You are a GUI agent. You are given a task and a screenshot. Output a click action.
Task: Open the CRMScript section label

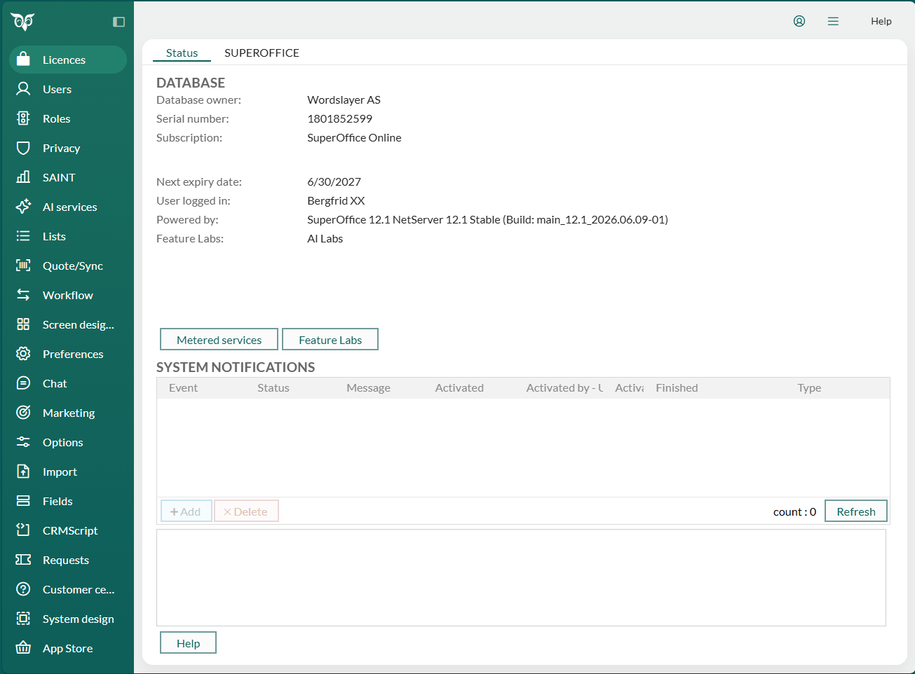point(70,531)
